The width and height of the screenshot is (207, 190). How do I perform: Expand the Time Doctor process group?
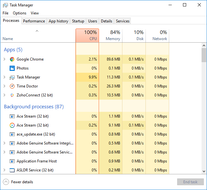[x=4, y=86]
